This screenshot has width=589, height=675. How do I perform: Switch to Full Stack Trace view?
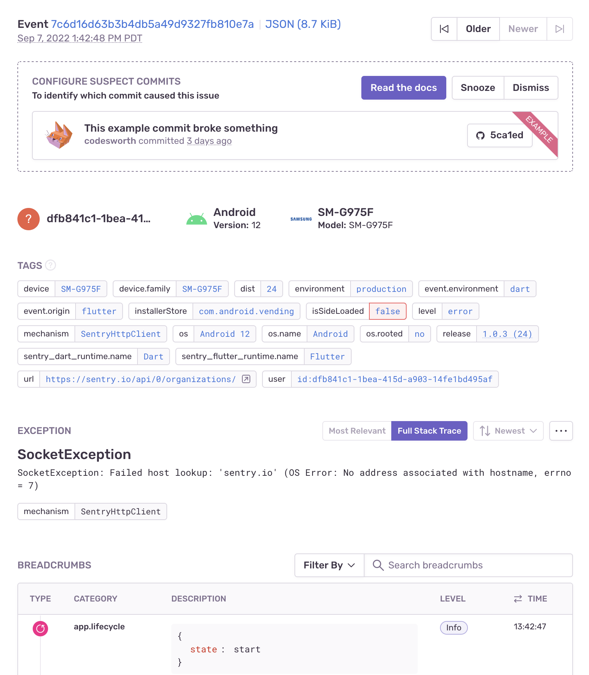click(429, 431)
